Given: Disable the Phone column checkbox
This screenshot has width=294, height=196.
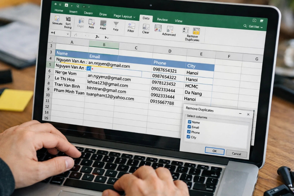Looking at the screenshot, I should [x=189, y=132].
